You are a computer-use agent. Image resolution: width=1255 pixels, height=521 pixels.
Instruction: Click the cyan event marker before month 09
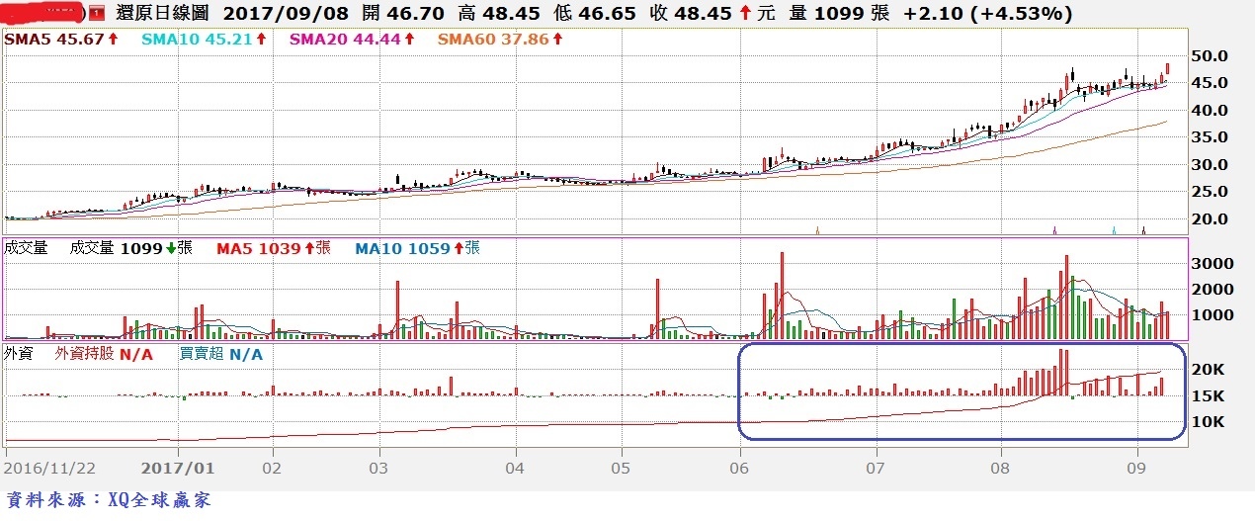pyautogui.click(x=1114, y=230)
